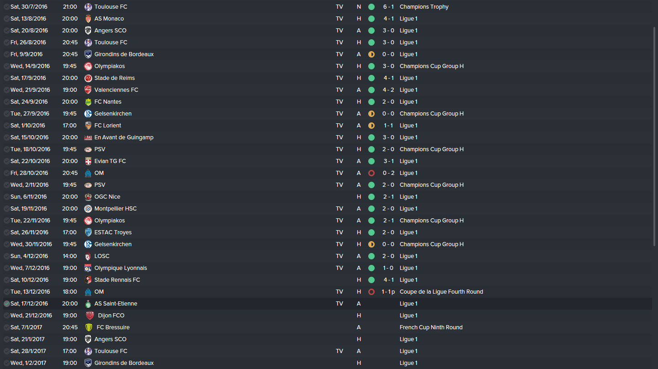
Task: Open the 1 - 1 p Coupe de la Ligue result
Action: [x=388, y=292]
